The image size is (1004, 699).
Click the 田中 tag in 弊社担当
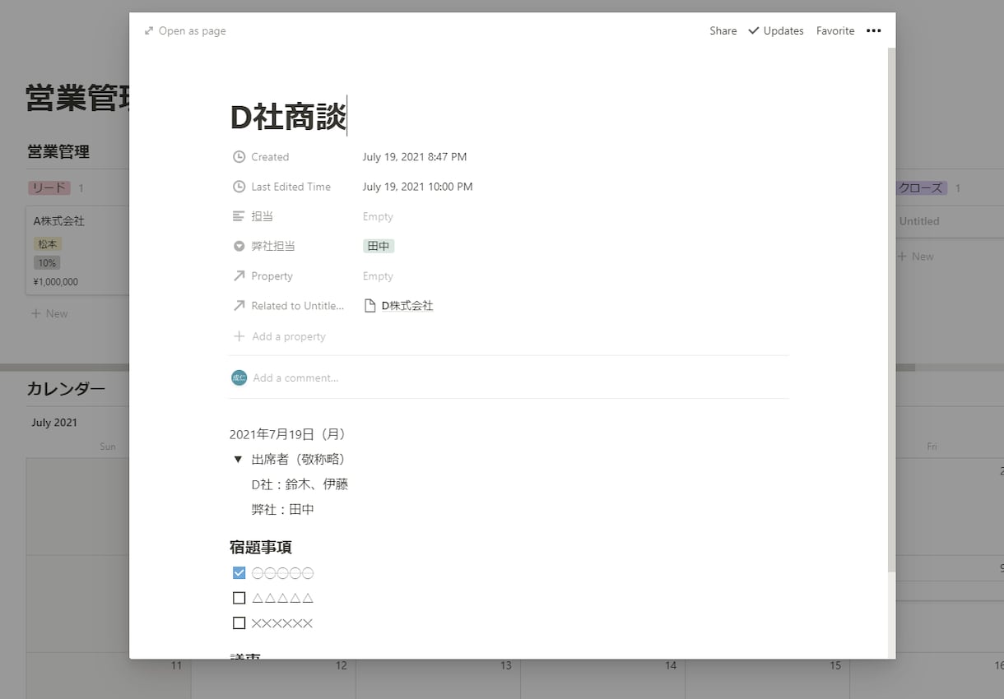(x=379, y=246)
